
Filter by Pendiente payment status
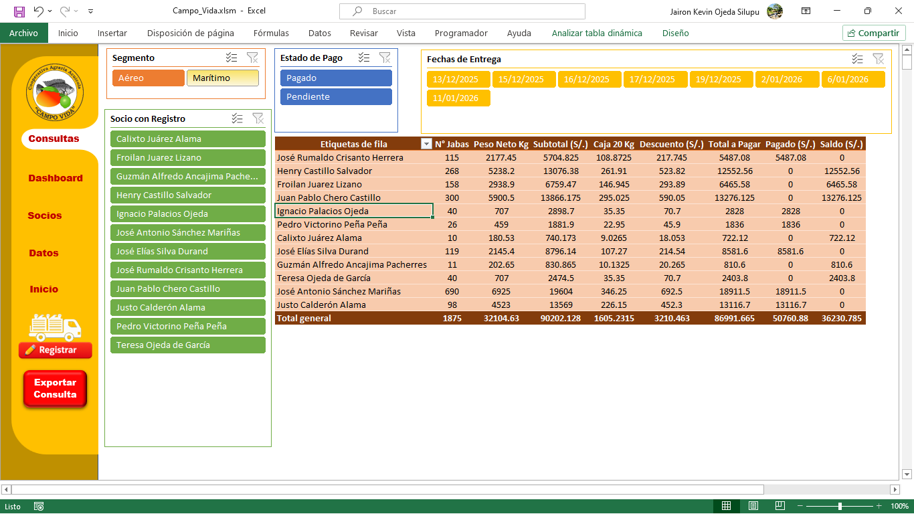(336, 97)
